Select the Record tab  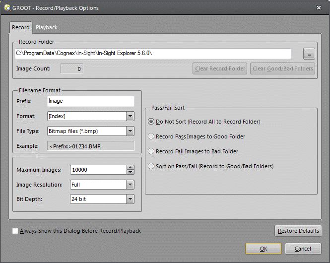point(21,27)
